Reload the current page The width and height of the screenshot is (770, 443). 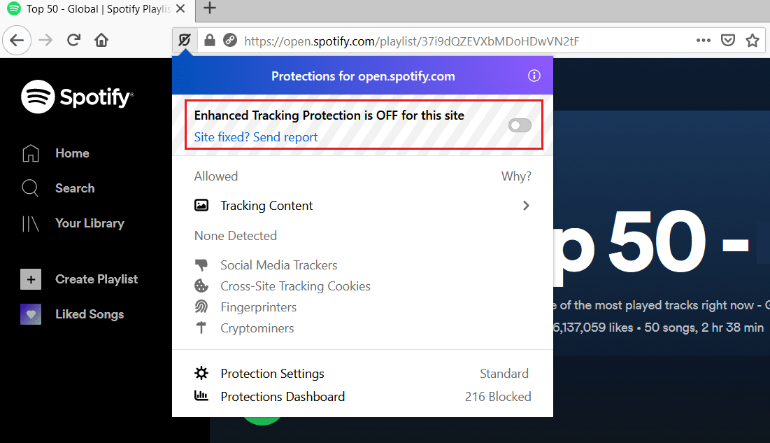click(73, 40)
